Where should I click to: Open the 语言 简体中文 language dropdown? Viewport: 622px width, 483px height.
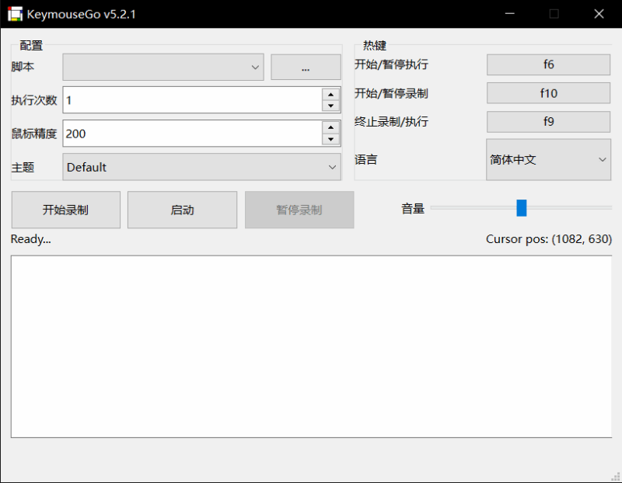point(548,159)
